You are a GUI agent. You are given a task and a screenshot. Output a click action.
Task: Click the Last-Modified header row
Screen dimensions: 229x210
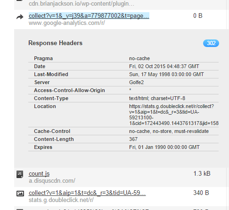[123, 74]
